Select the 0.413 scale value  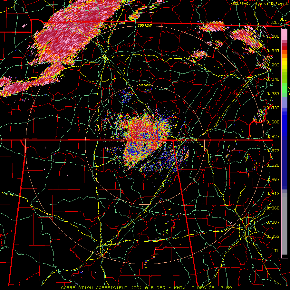click(273, 194)
